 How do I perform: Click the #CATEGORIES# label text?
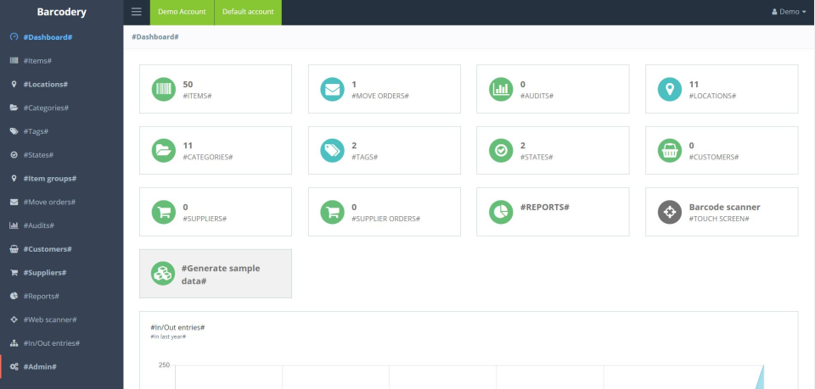[208, 157]
